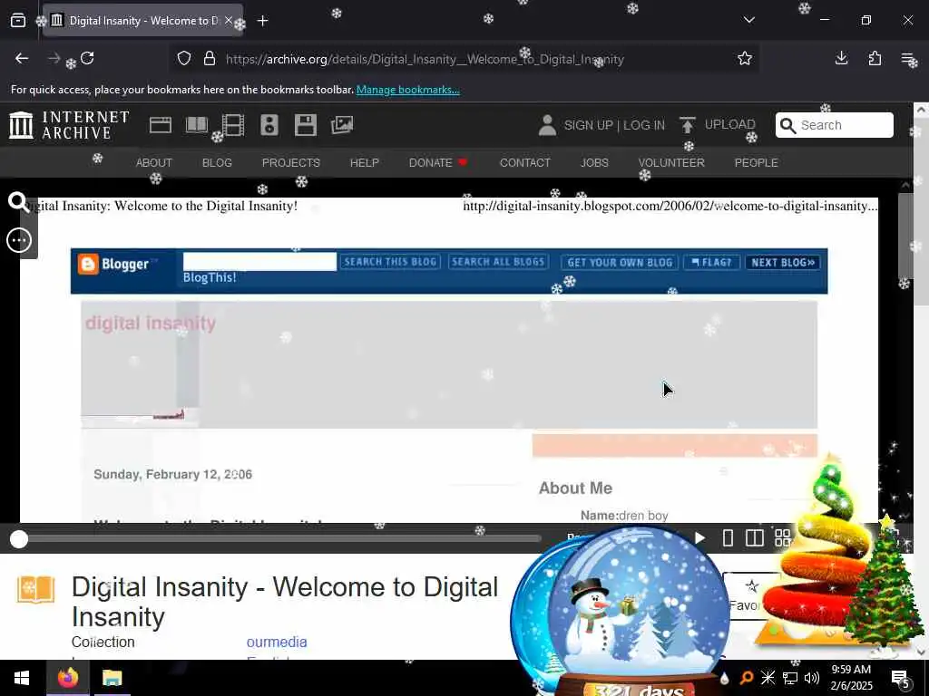Open the PEOPLE menu item
929x696 pixels.
click(x=756, y=163)
